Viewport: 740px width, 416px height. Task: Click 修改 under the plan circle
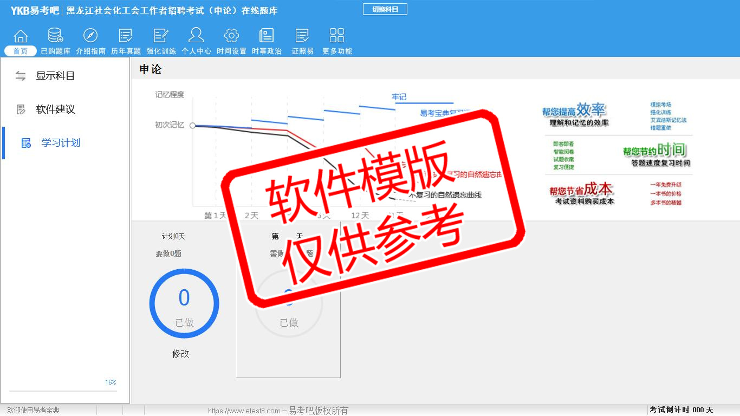click(181, 354)
